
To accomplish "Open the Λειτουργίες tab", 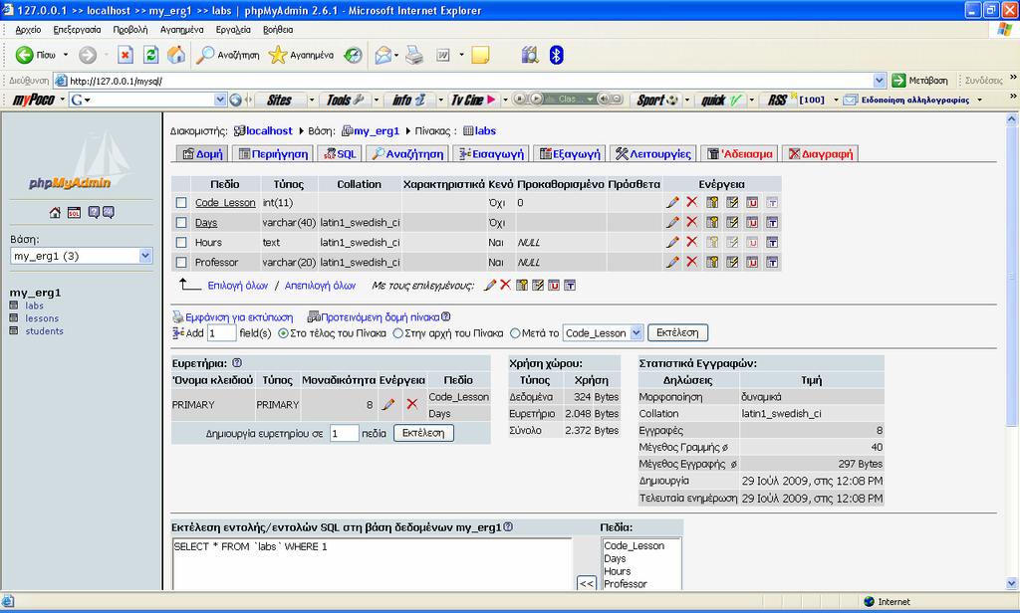I will click(652, 154).
